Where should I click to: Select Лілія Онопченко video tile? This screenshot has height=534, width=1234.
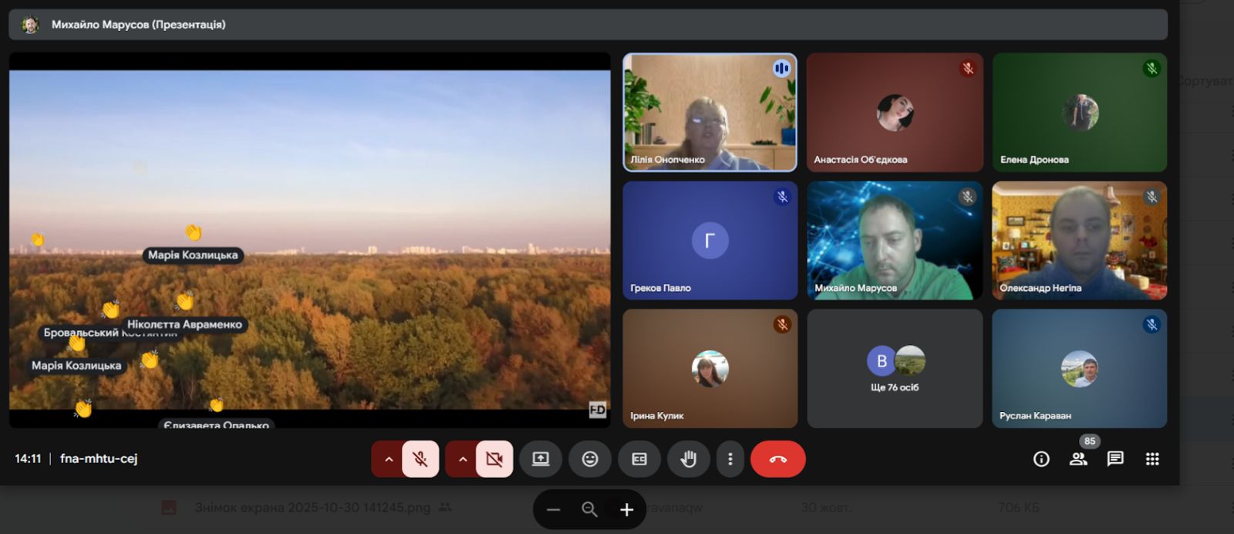(x=710, y=112)
